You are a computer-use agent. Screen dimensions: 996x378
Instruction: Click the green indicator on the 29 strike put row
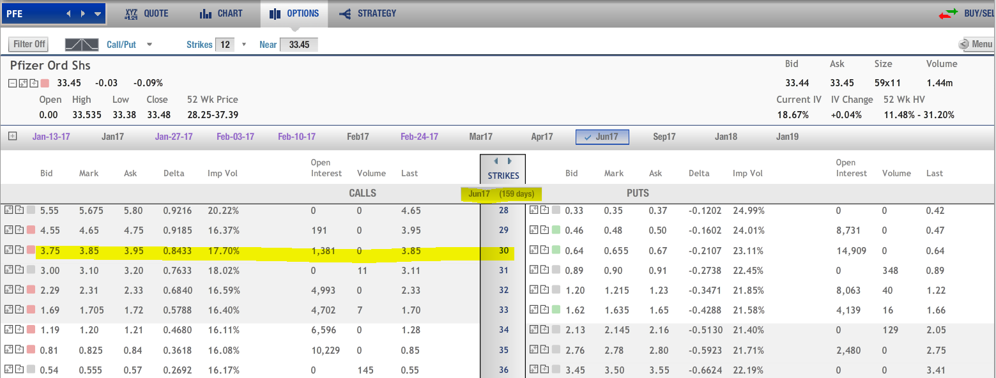(556, 230)
